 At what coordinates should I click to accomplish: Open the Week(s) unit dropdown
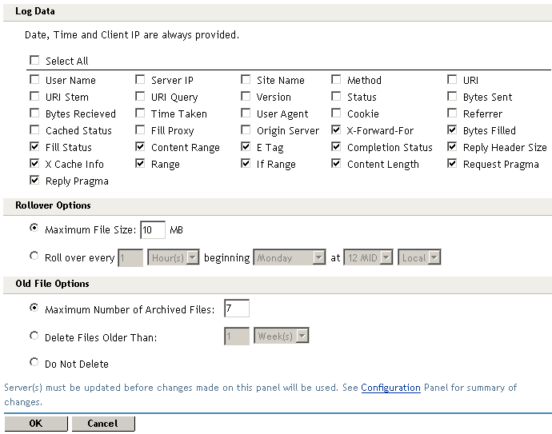[x=282, y=336]
